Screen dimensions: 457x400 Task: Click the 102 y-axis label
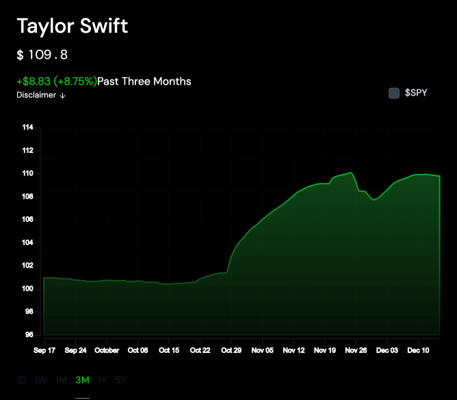click(x=28, y=266)
